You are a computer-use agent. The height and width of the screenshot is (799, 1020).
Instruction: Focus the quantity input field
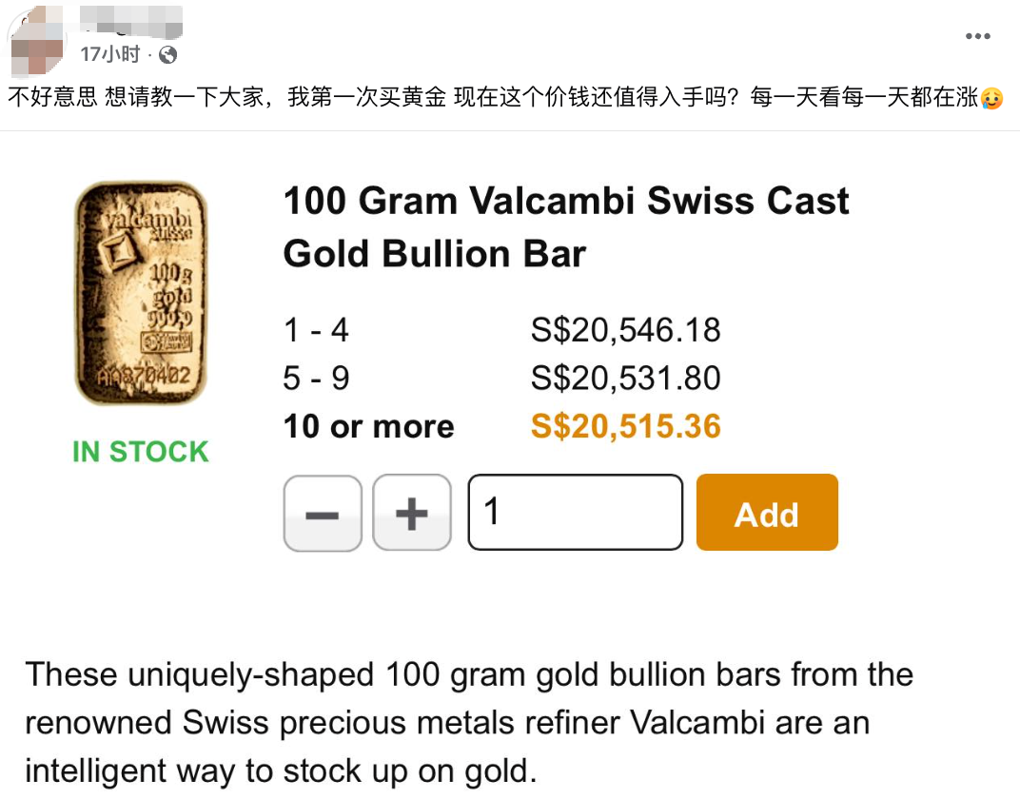pos(575,513)
